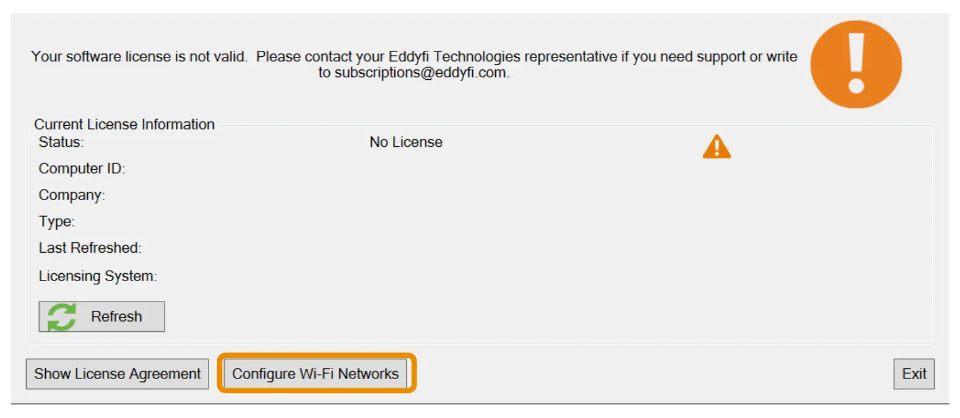
Task: Click the subscriptions@eddyfi.com email address
Action: coord(421,72)
